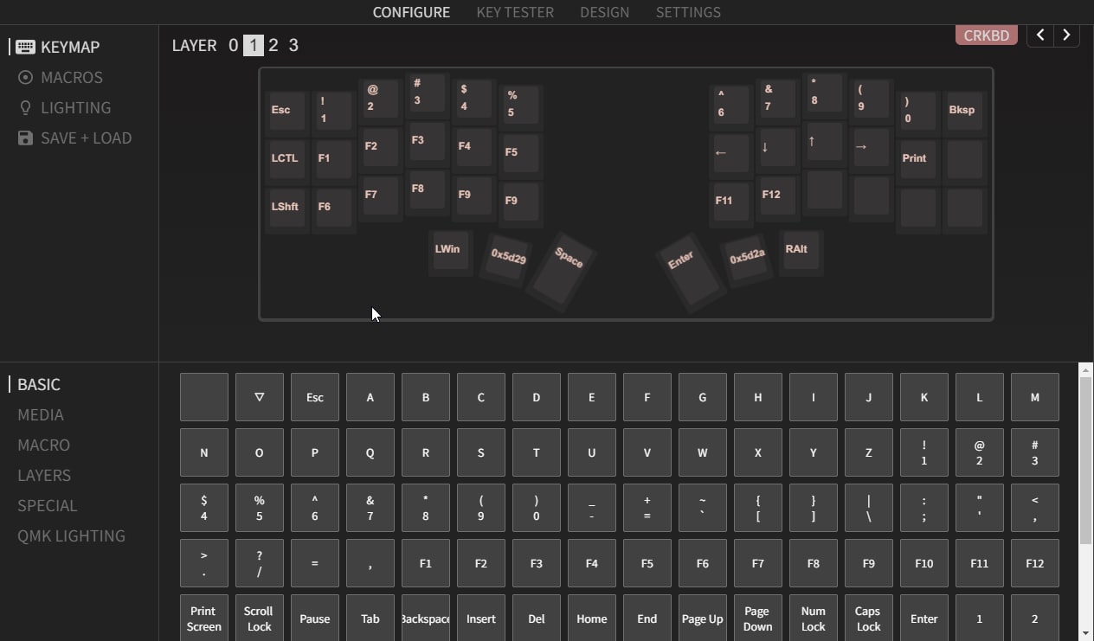Go to next keyboard with right chevron
Viewport: 1094px width, 641px height.
pos(1066,35)
